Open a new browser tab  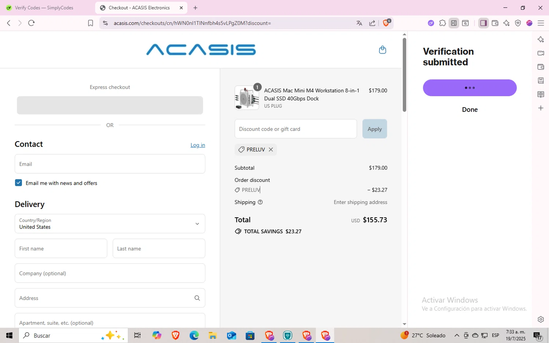coord(195,8)
